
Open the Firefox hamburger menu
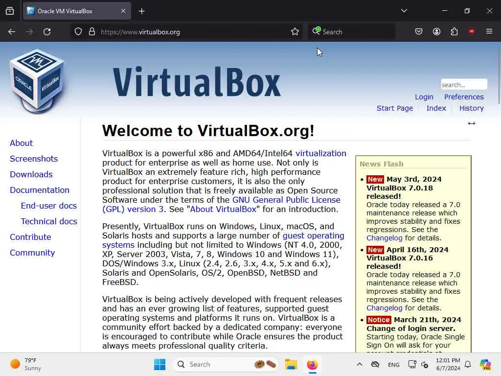[x=489, y=31]
